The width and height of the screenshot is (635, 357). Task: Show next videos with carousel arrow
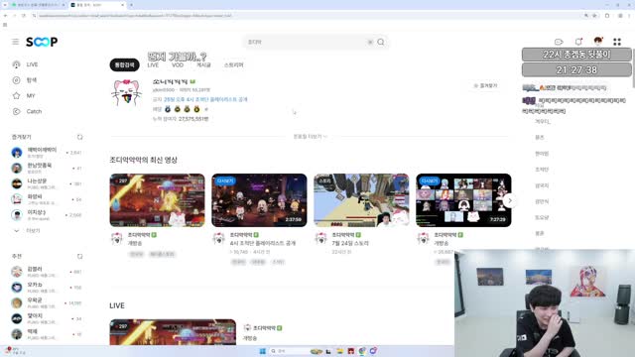tap(510, 200)
